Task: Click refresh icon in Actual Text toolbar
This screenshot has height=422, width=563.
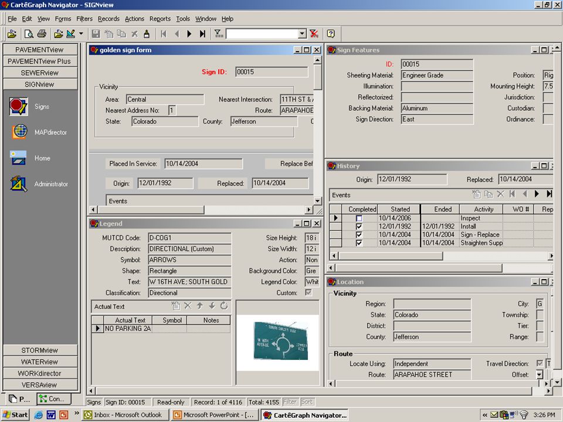Action: point(224,306)
